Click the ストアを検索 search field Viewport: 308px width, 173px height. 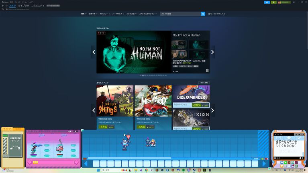(x=180, y=14)
